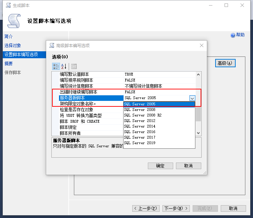
Task: Open the 帮助 help link
Action: click(x=240, y=35)
